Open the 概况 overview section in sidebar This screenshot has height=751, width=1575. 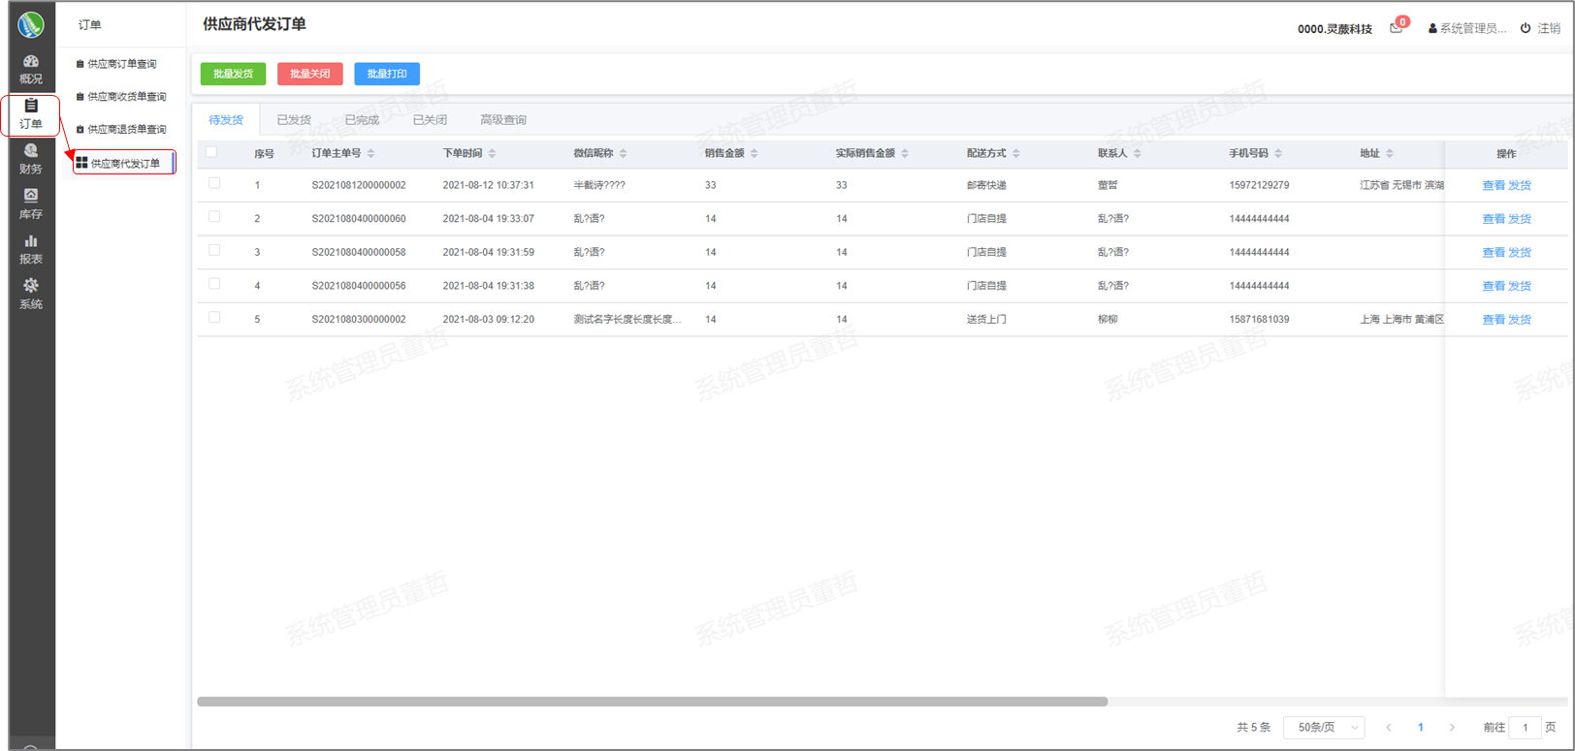coord(31,69)
